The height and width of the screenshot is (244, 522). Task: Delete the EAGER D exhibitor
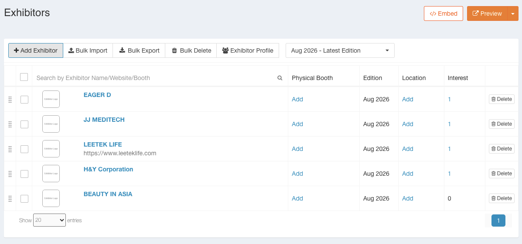[502, 99]
